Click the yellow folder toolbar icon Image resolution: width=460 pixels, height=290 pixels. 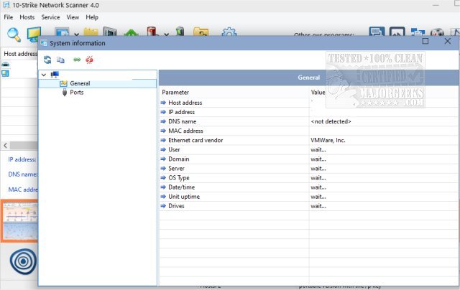91,32
